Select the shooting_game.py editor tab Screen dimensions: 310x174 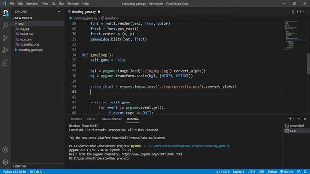pyautogui.click(x=84, y=12)
